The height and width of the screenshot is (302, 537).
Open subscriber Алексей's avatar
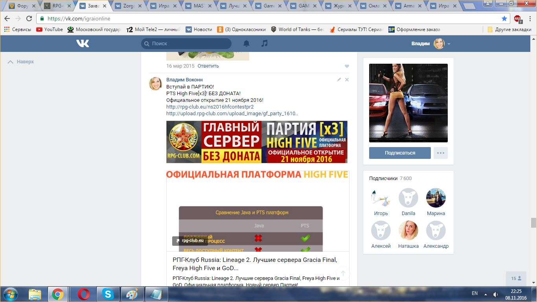381,230
